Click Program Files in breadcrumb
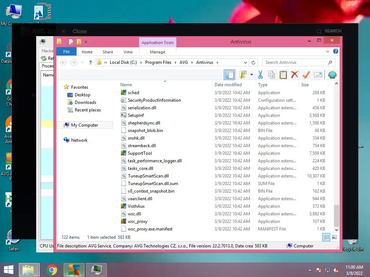This screenshot has width=370, height=277. 158,62
